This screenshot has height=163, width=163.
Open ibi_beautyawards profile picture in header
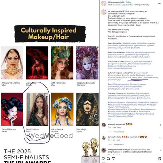[104, 3]
